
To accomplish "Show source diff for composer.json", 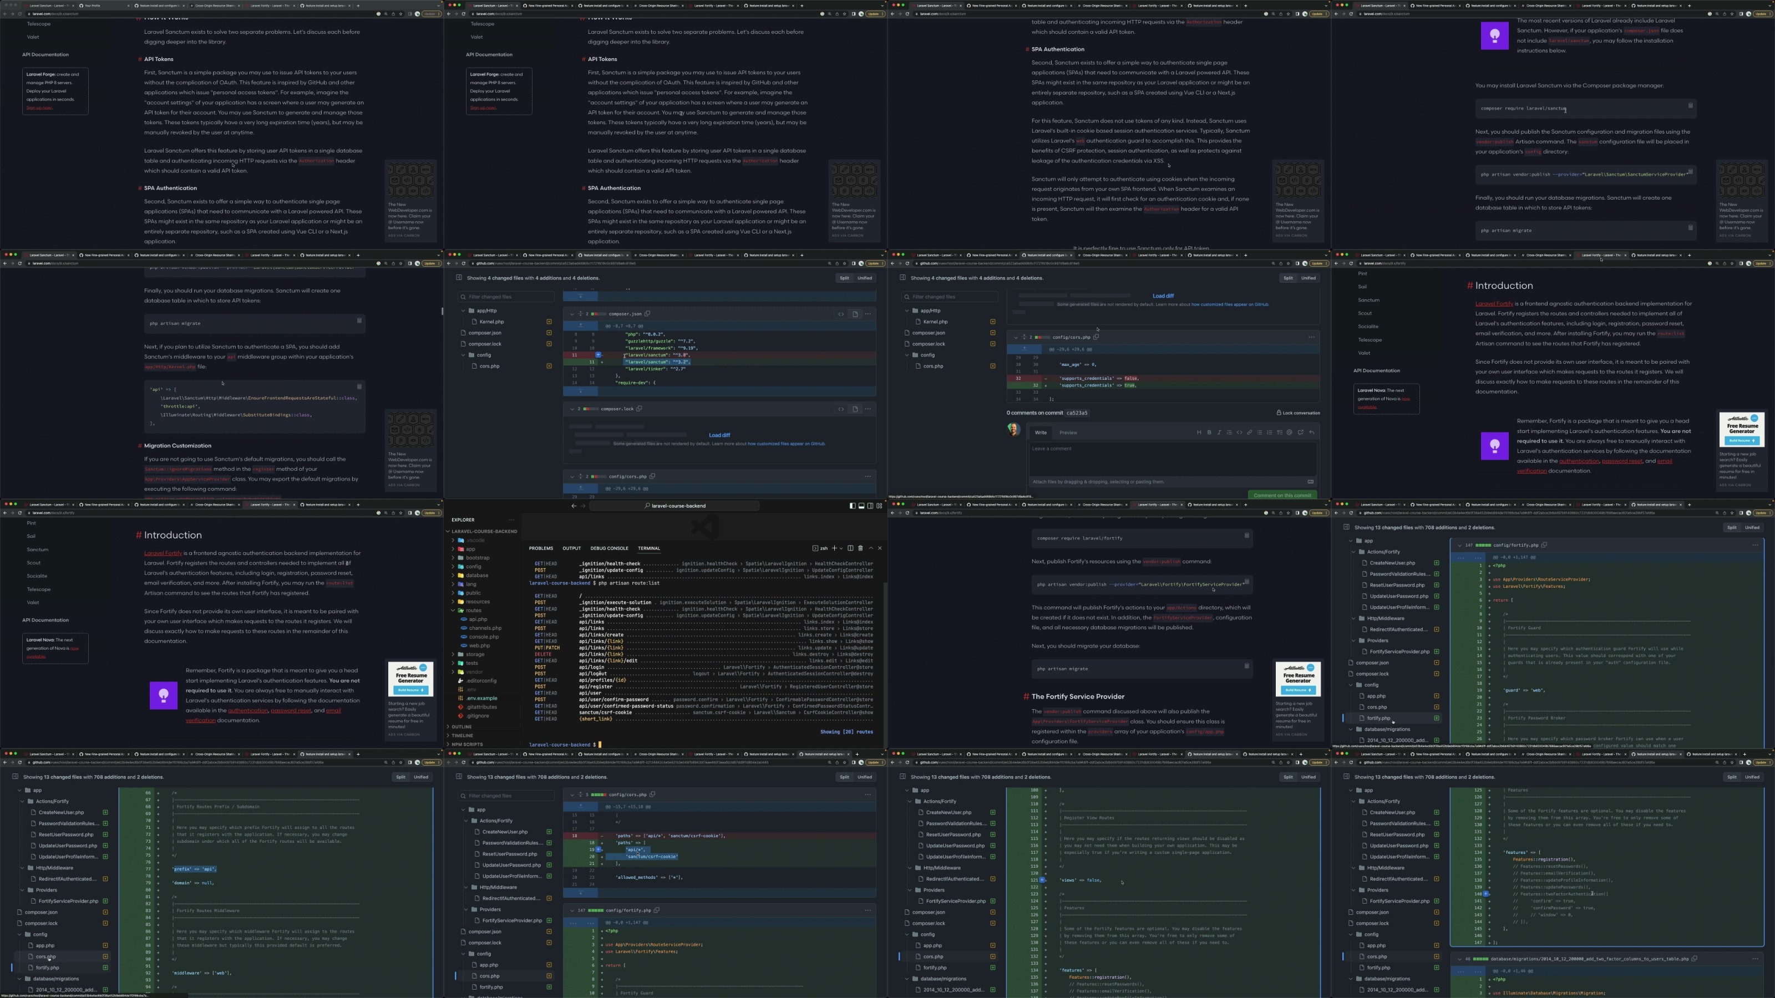I will tap(841, 314).
